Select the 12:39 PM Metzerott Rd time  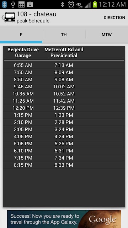(64, 108)
